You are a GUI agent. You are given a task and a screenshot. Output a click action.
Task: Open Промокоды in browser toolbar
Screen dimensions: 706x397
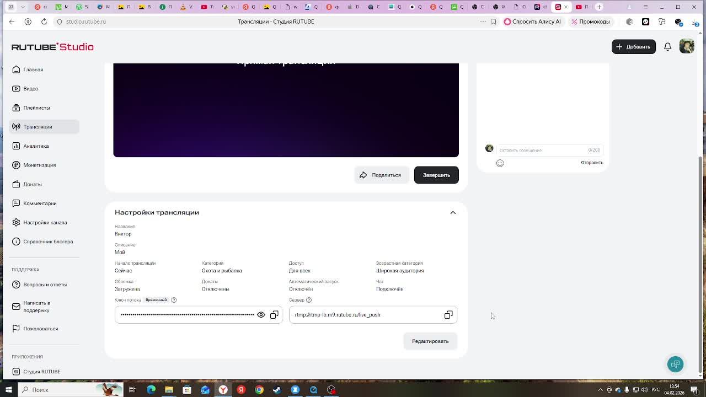pyautogui.click(x=590, y=22)
